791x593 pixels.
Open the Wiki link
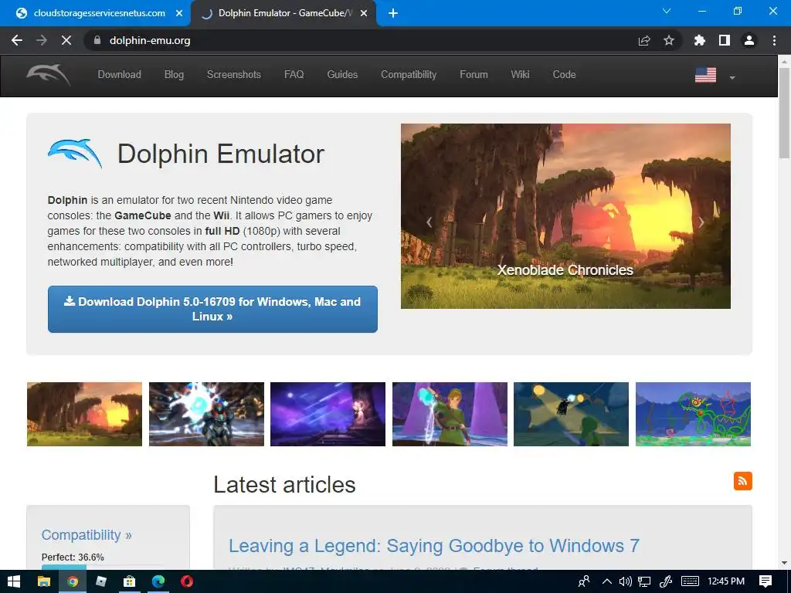520,75
